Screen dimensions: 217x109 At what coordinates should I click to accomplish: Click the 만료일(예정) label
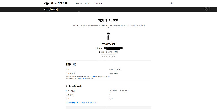click(x=71, y=73)
